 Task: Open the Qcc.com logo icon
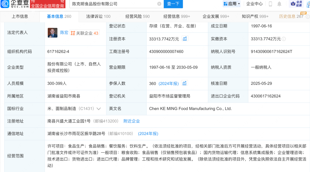(x=5, y=4)
